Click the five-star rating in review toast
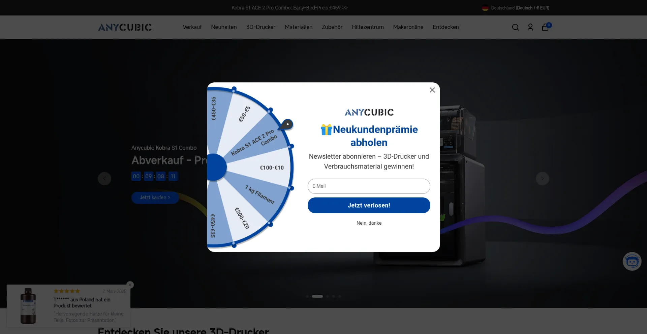 pyautogui.click(x=67, y=291)
